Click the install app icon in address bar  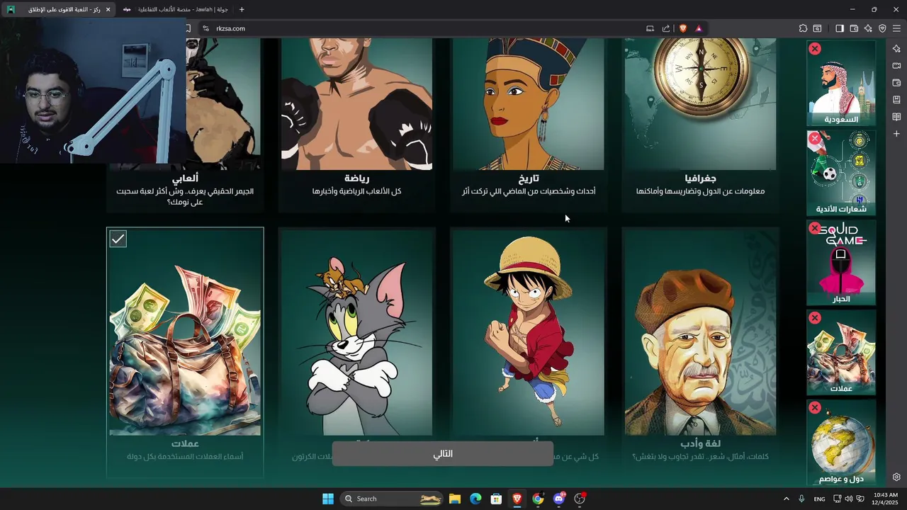[x=650, y=28]
